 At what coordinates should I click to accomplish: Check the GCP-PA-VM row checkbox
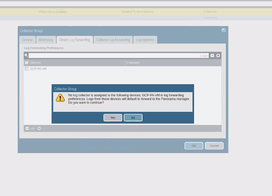(26, 69)
